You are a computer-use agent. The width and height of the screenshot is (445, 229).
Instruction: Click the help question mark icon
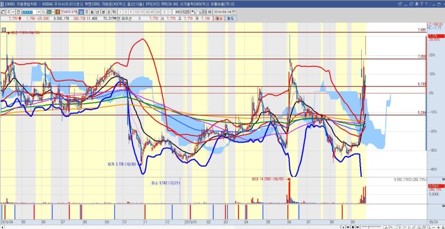(x=426, y=4)
